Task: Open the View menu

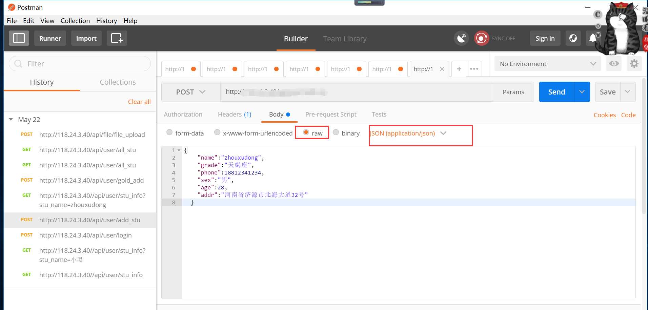Action: (x=47, y=21)
